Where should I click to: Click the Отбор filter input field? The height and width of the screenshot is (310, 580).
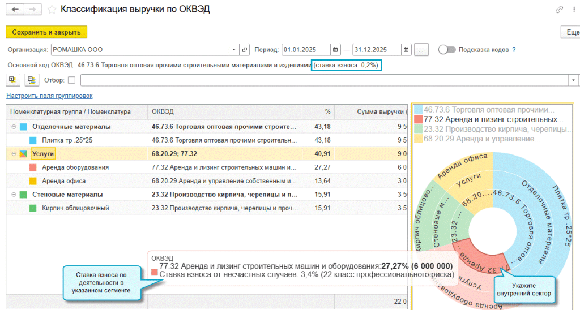[x=325, y=80]
